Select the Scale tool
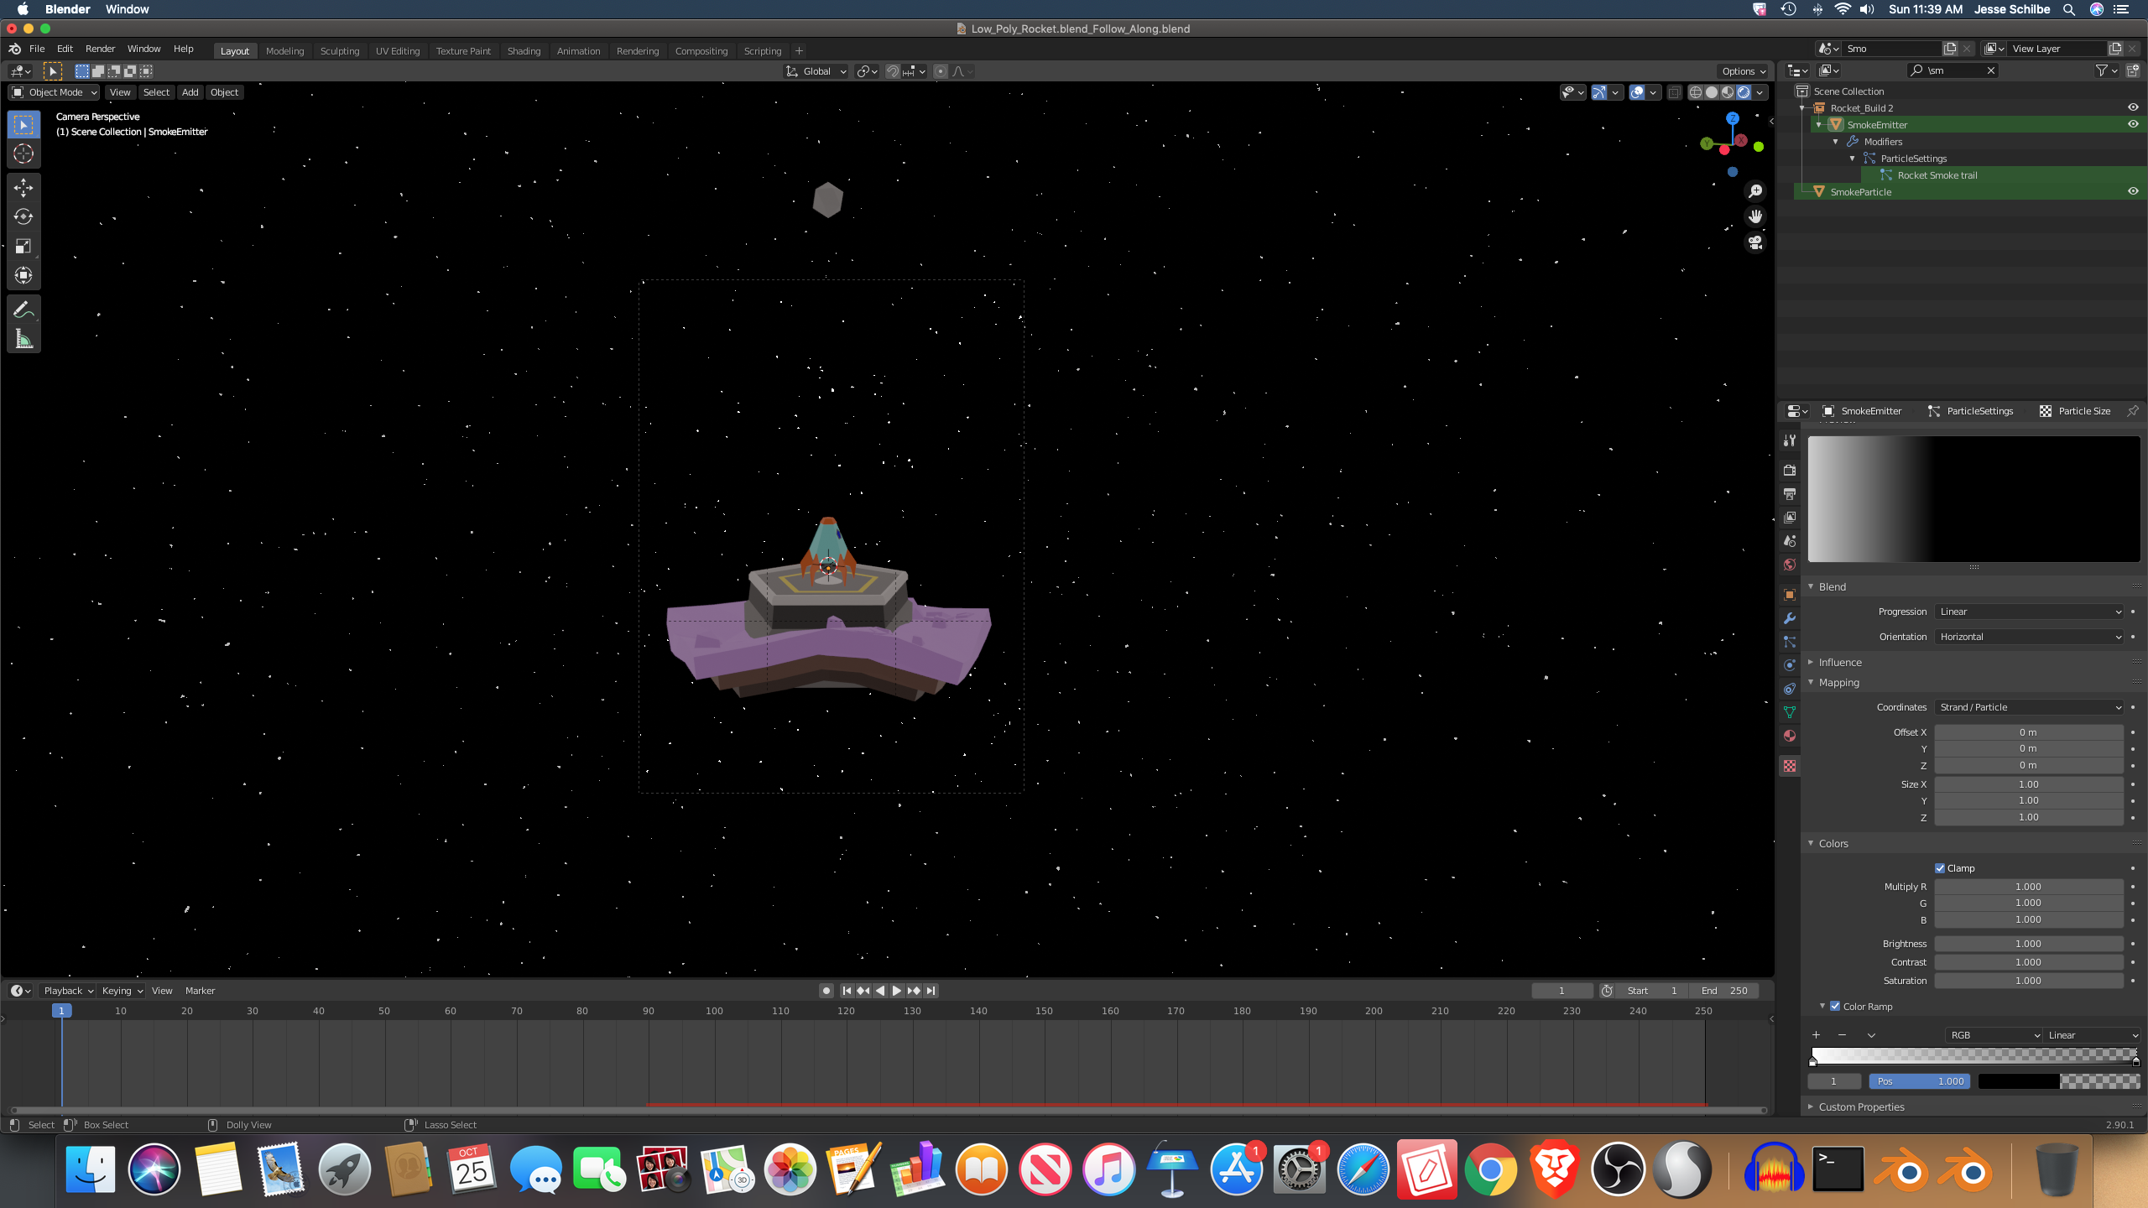The height and width of the screenshot is (1208, 2148). [x=23, y=246]
